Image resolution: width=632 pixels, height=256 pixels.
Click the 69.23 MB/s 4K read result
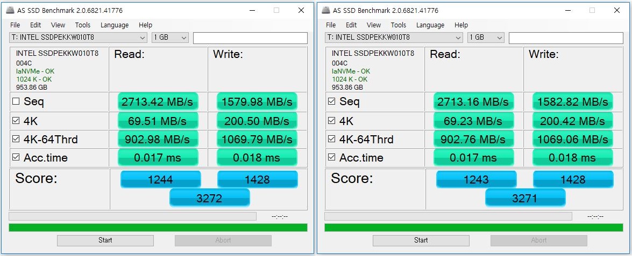click(474, 121)
